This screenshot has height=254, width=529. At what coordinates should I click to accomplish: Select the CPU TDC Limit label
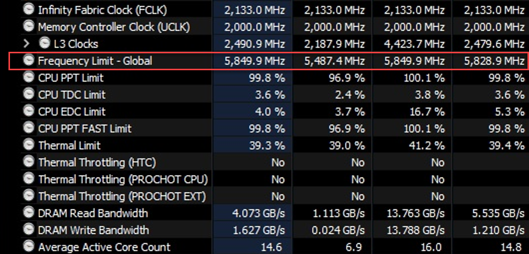pos(72,95)
